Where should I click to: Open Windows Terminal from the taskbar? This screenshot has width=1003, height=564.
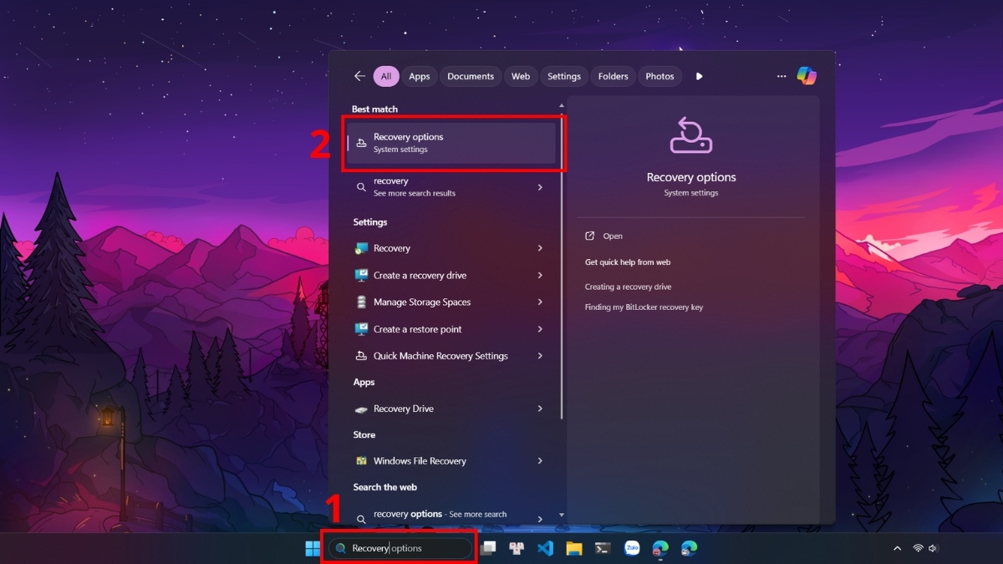point(603,548)
